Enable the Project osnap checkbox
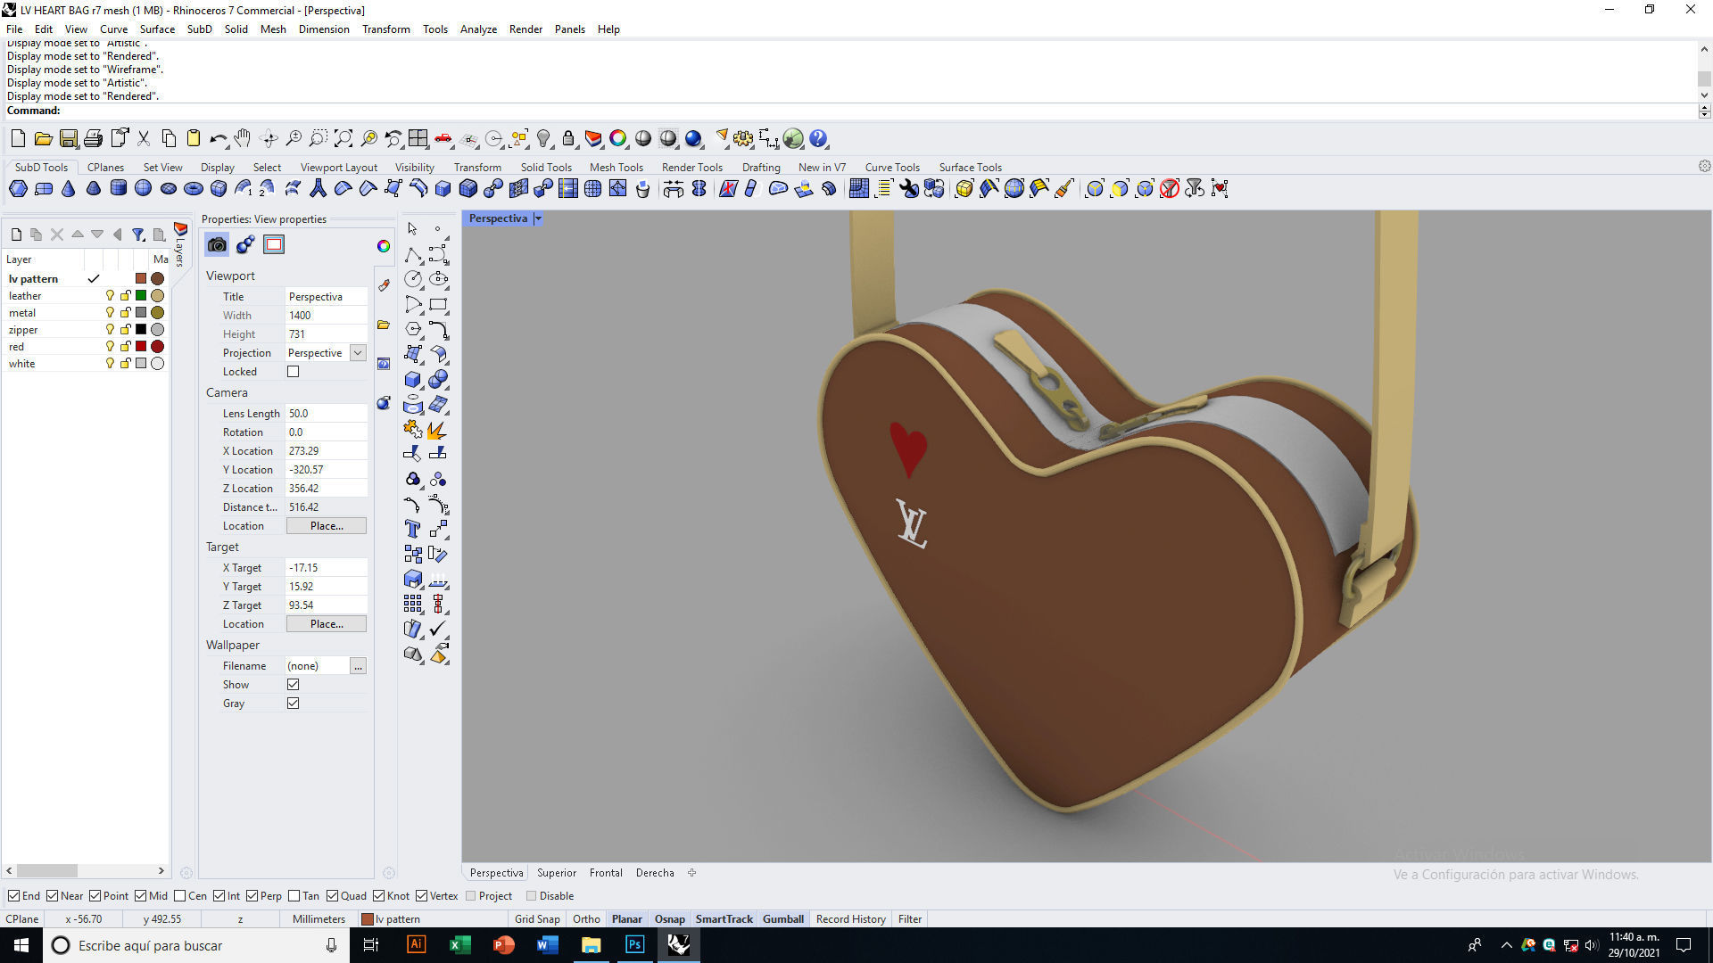1713x963 pixels. click(x=471, y=896)
